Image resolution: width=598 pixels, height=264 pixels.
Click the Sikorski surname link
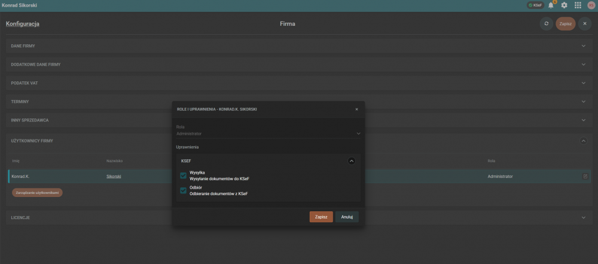(114, 177)
